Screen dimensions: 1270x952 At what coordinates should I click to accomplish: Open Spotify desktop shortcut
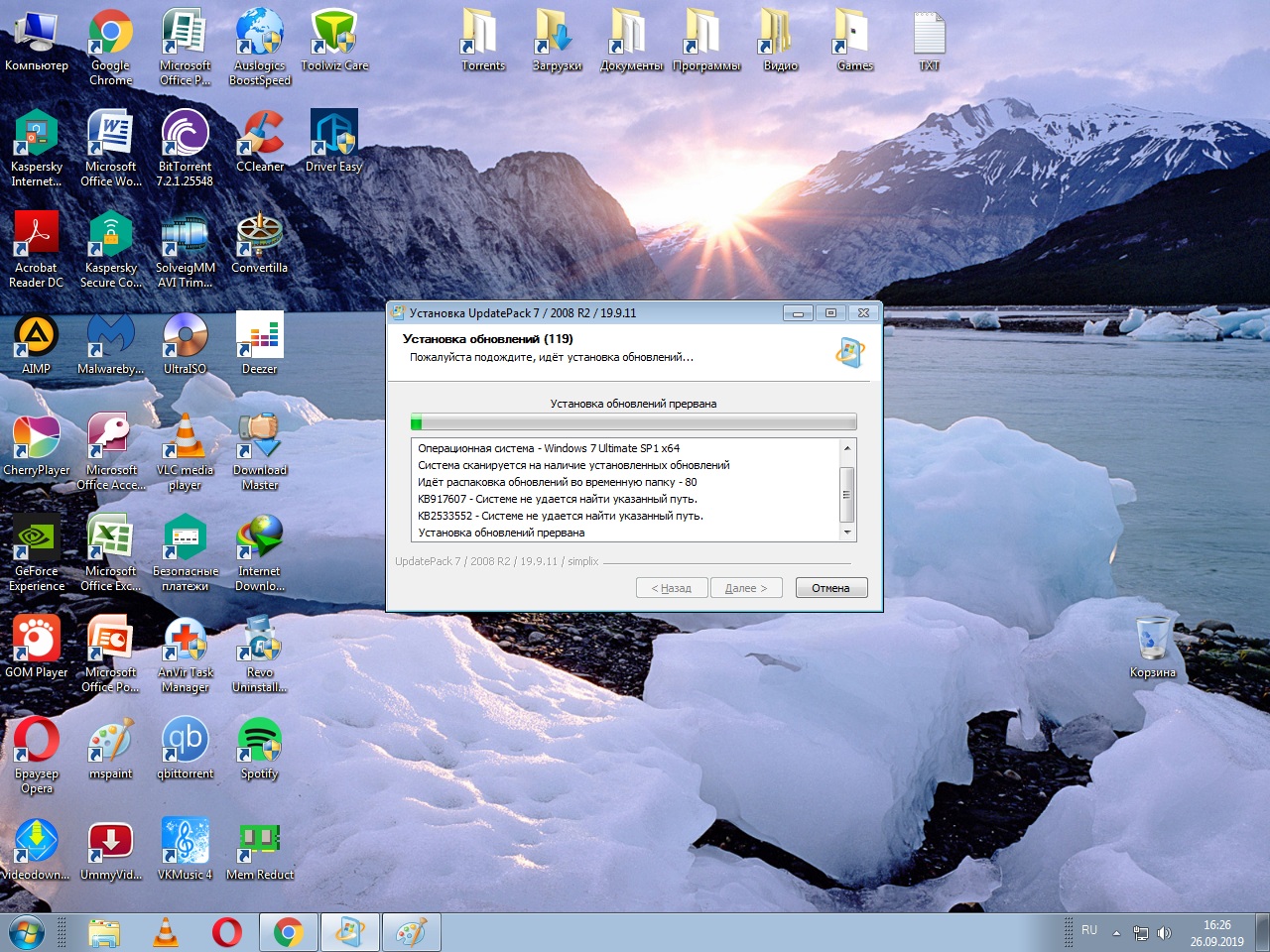pos(260,750)
